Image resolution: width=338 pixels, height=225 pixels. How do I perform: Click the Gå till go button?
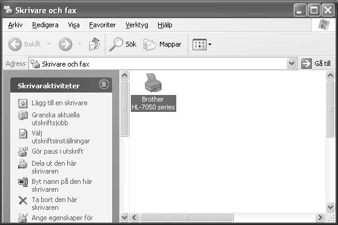pos(316,64)
